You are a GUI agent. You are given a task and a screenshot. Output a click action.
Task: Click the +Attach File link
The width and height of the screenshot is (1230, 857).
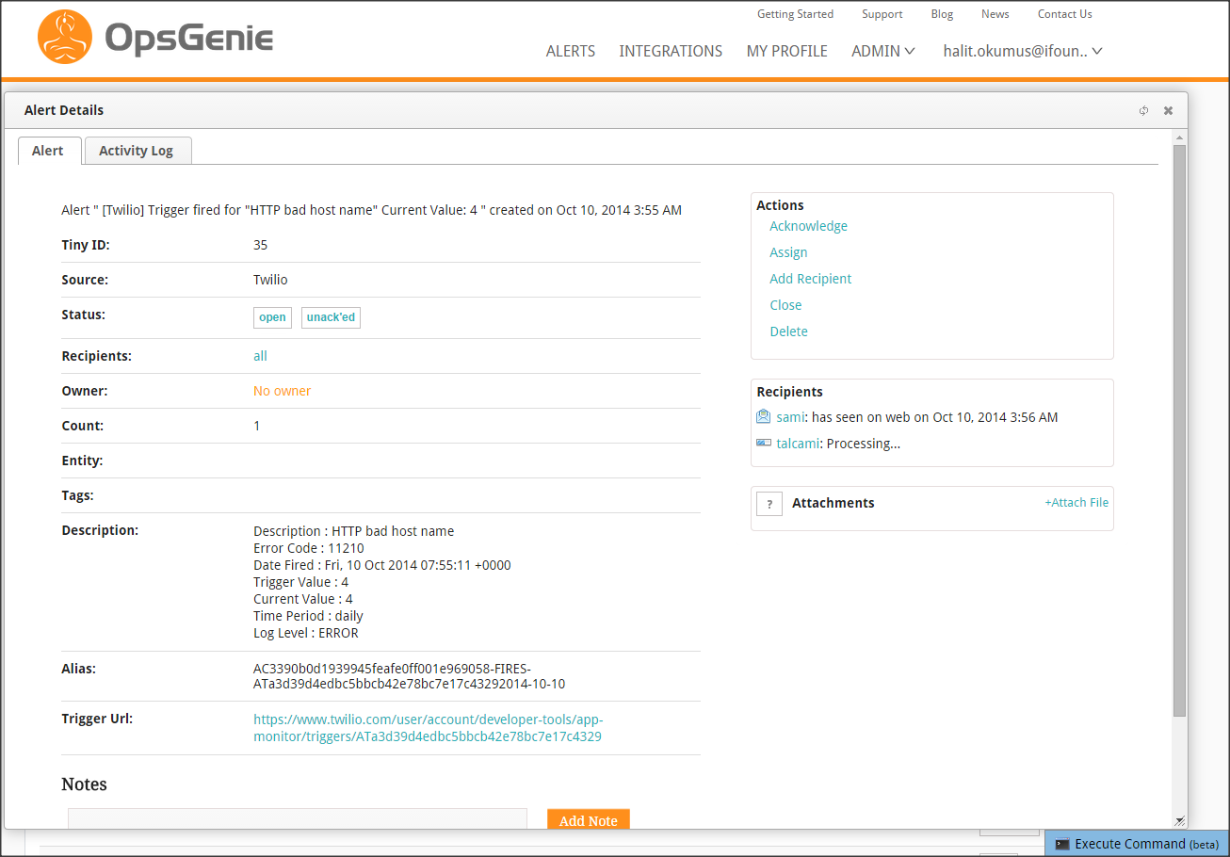(x=1076, y=503)
